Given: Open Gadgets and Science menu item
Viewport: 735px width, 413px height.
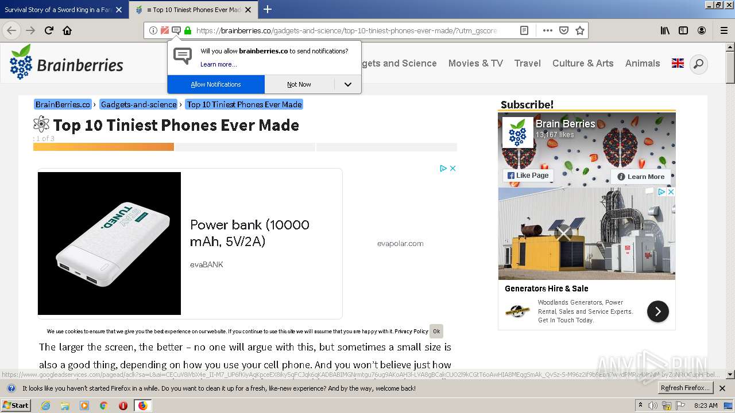Looking at the screenshot, I should tap(399, 63).
